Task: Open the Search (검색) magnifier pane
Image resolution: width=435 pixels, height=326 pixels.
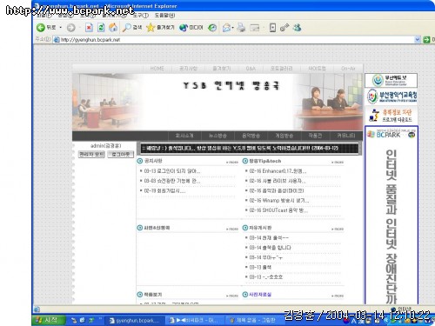Action: tap(132, 28)
